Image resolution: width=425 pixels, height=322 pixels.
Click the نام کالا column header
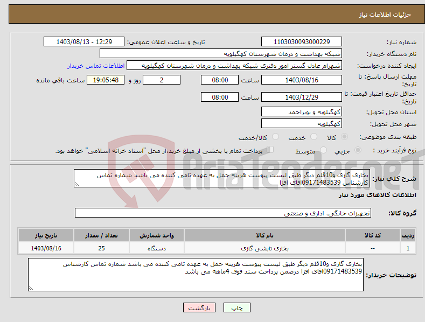pos(264,235)
